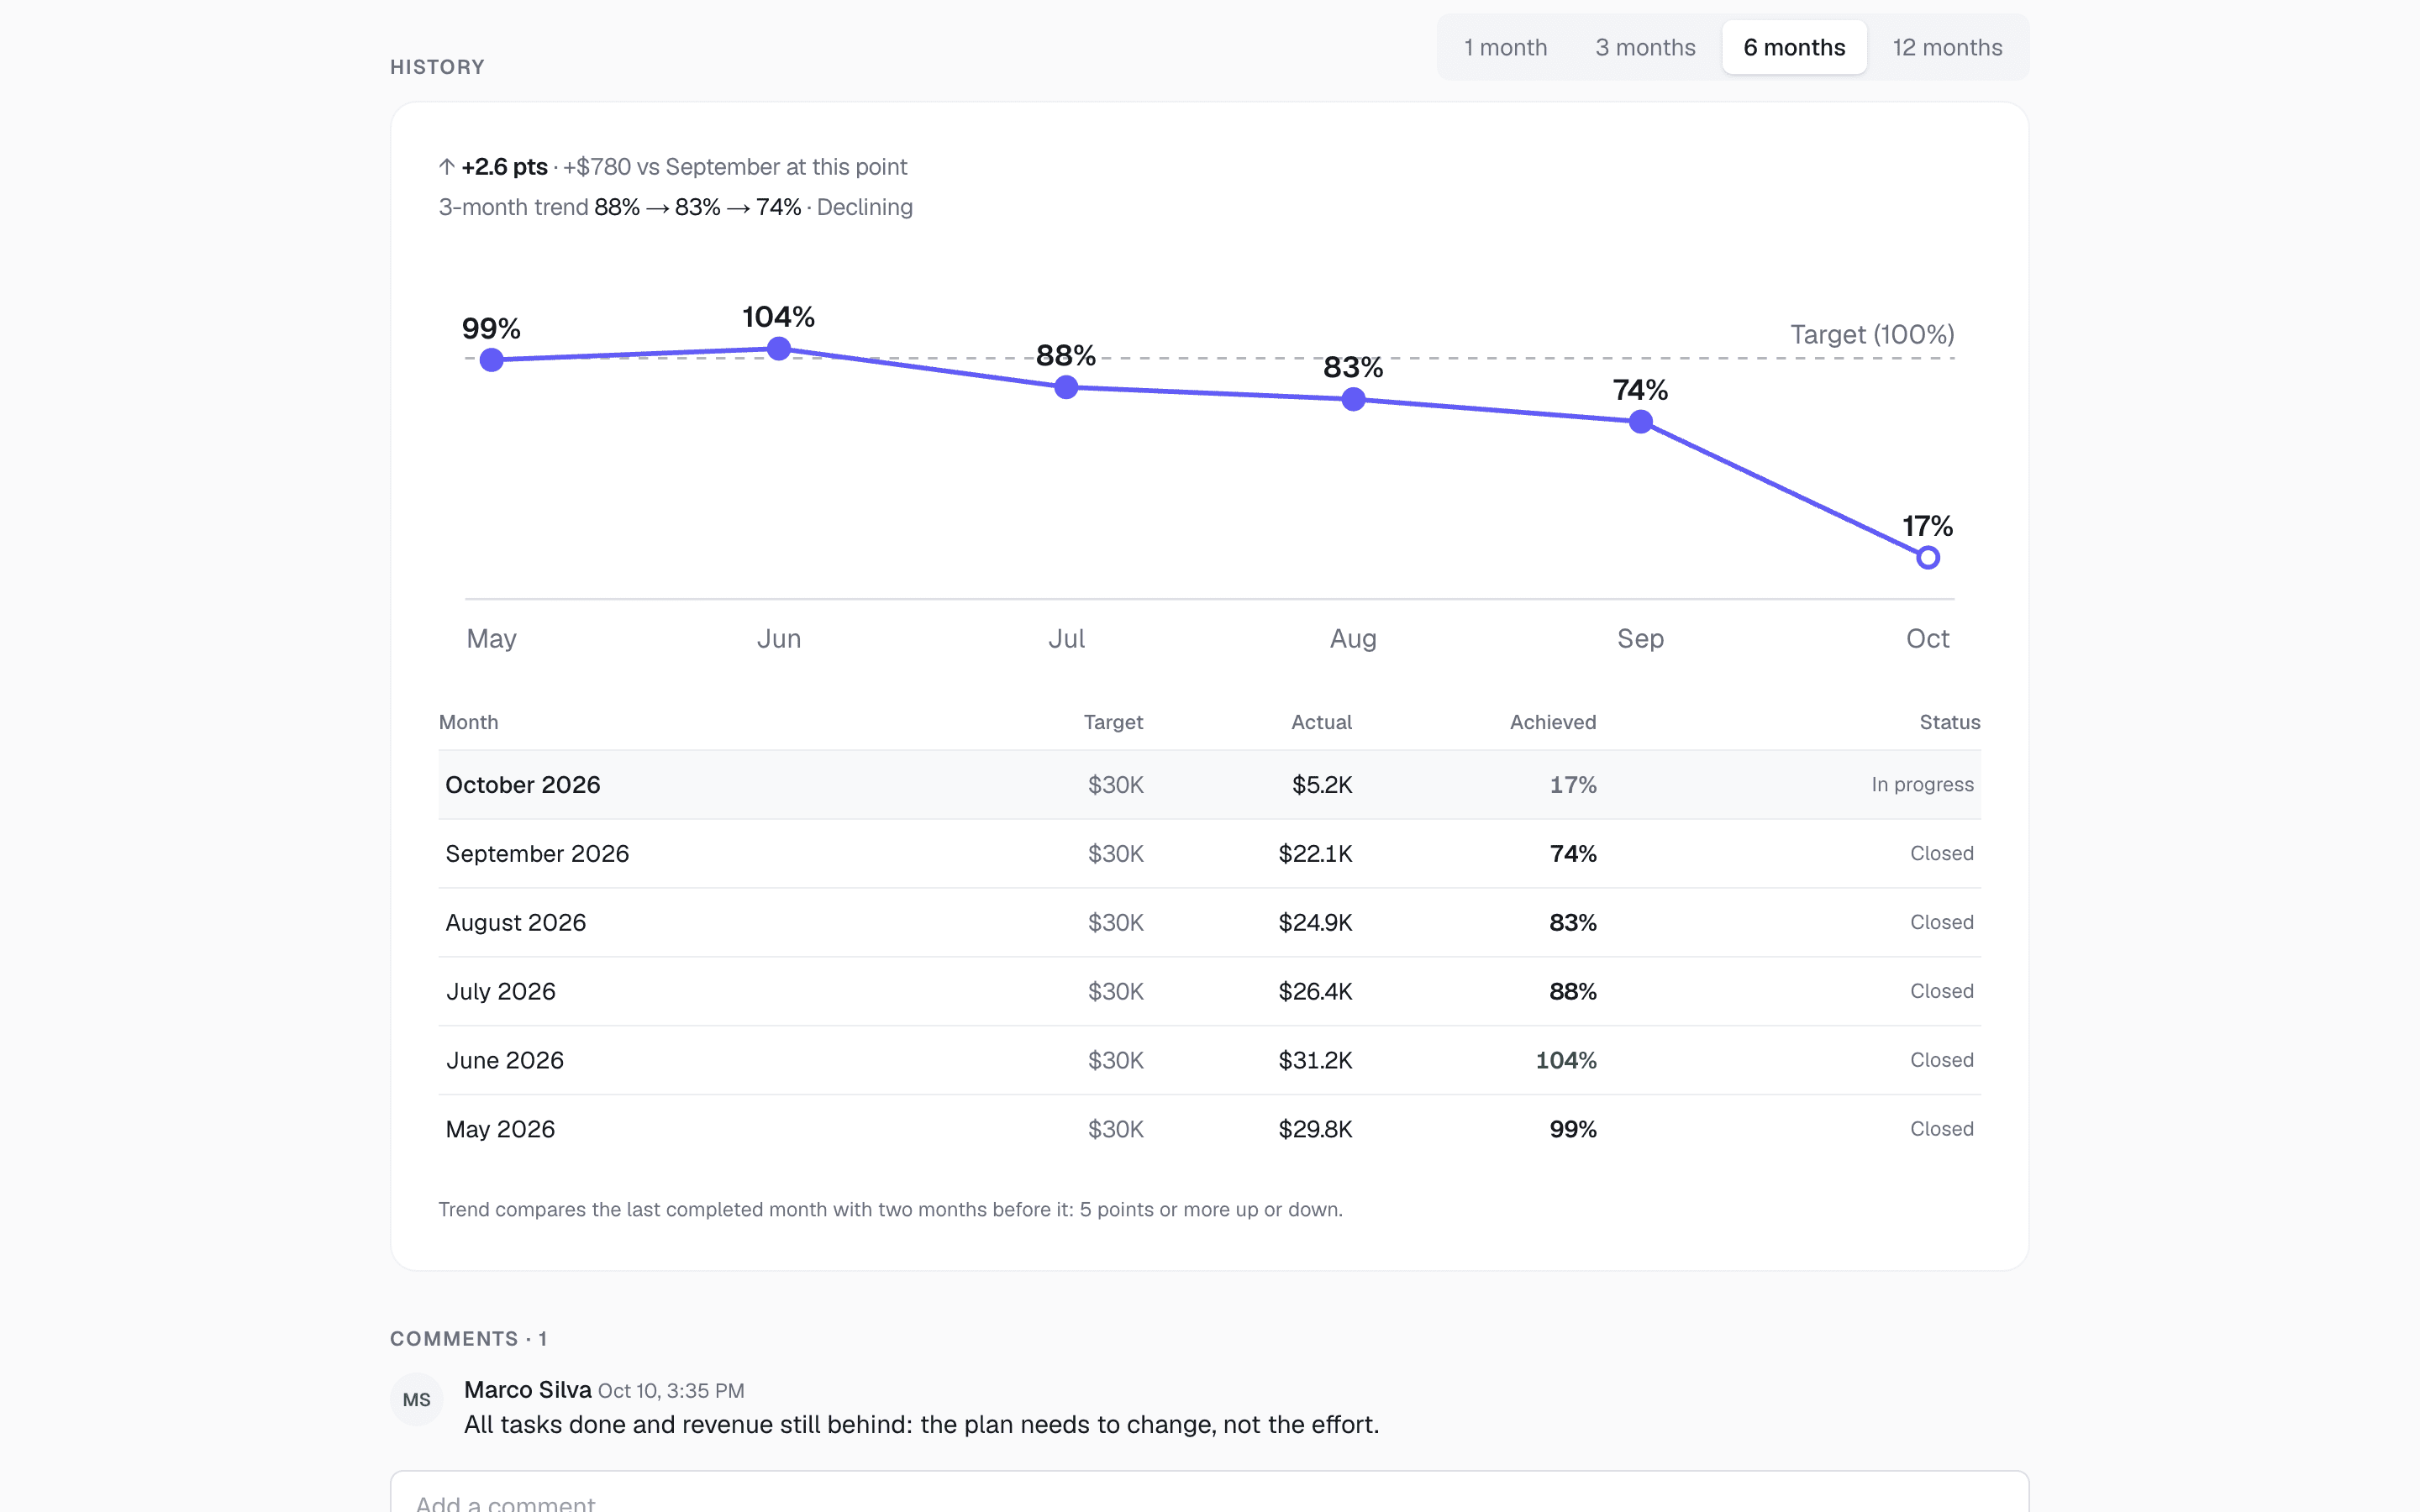This screenshot has height=1512, width=2420.
Task: Click the May 99% chart point
Action: (491, 360)
